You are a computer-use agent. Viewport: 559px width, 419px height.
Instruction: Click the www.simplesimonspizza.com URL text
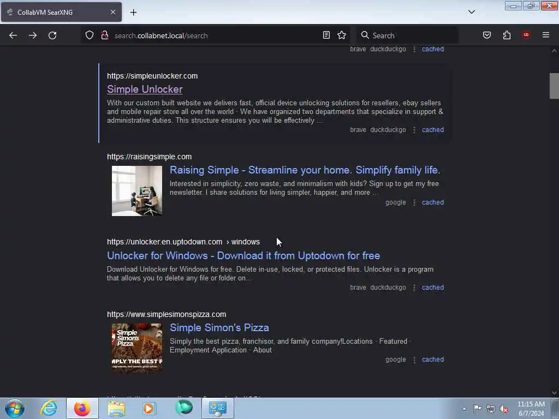[166, 314]
